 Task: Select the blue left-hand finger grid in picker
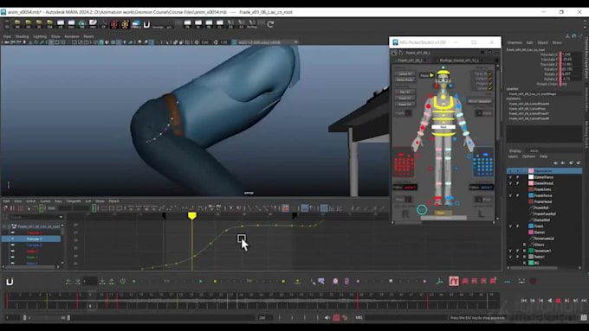(483, 162)
